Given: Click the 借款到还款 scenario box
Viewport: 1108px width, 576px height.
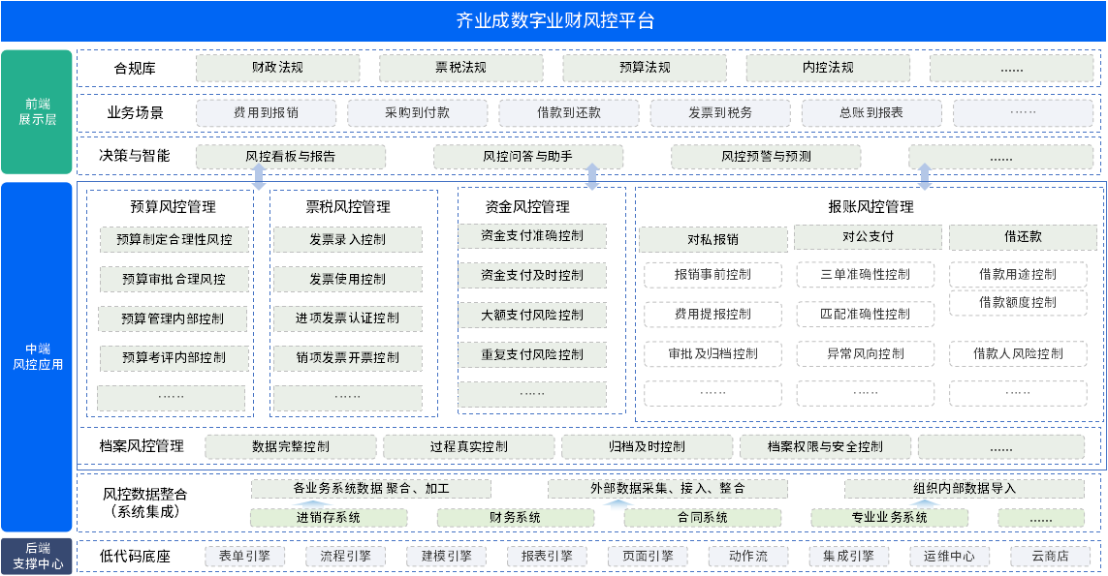Looking at the screenshot, I should pyautogui.click(x=569, y=113).
